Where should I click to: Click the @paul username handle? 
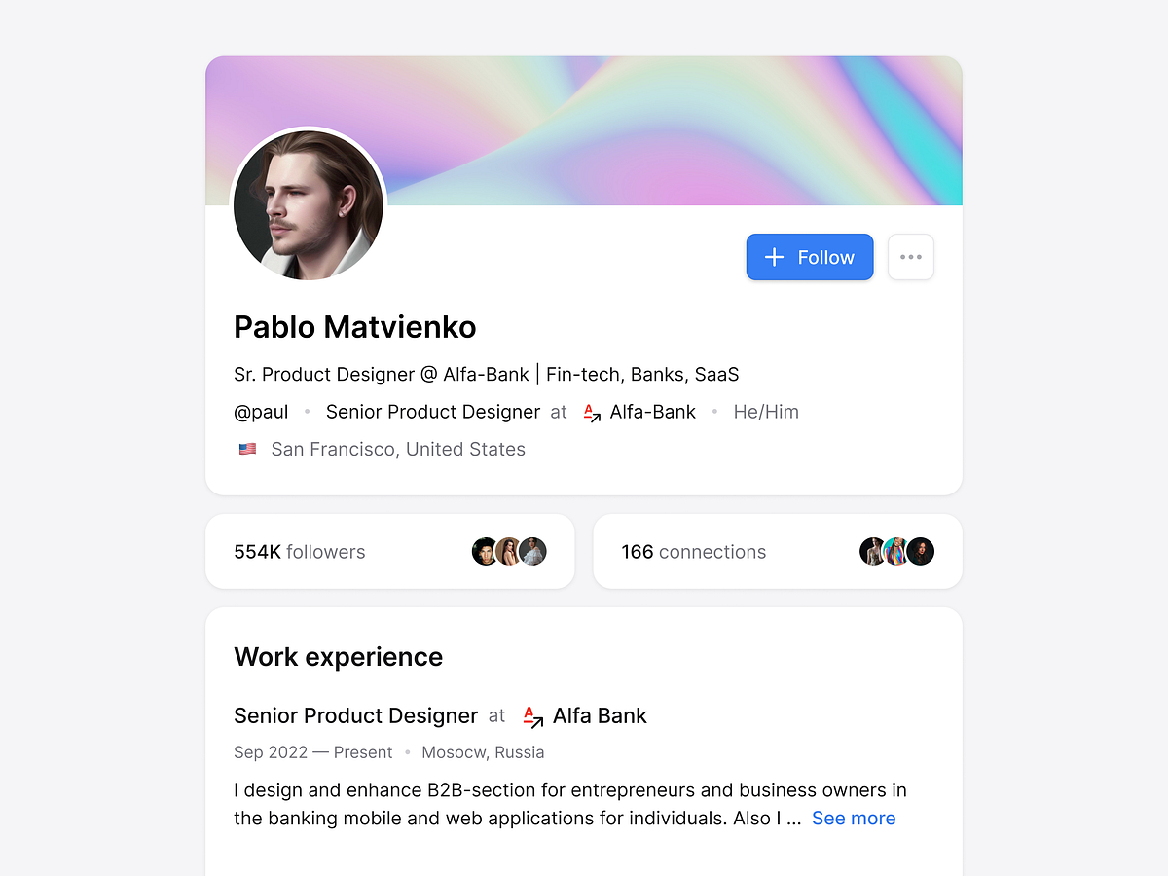click(x=261, y=412)
